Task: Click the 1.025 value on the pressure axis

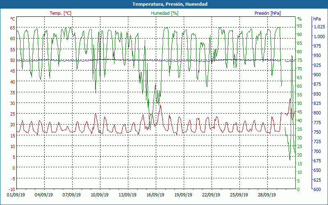Action: tap(319, 27)
